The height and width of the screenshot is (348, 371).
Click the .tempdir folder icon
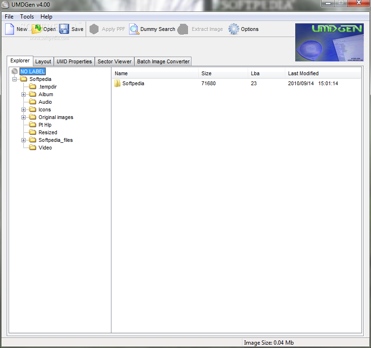click(x=33, y=86)
